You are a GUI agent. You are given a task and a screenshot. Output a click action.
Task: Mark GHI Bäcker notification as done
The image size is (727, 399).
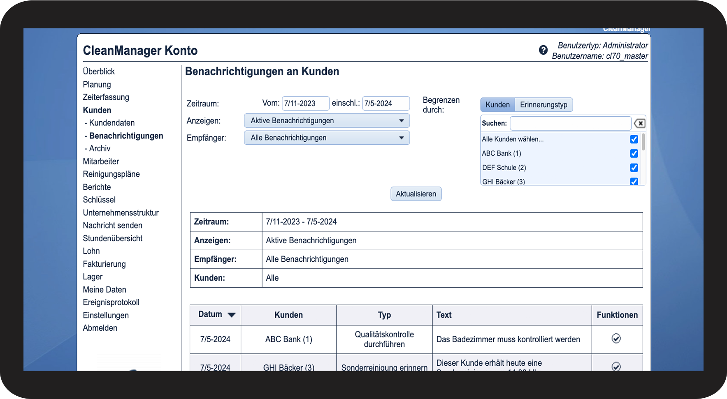[x=616, y=366]
